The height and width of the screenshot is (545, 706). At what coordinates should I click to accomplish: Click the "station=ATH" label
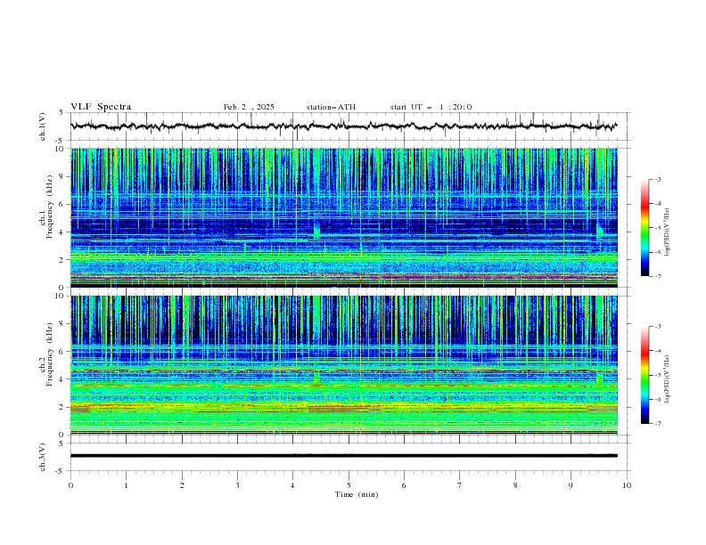pyautogui.click(x=331, y=107)
